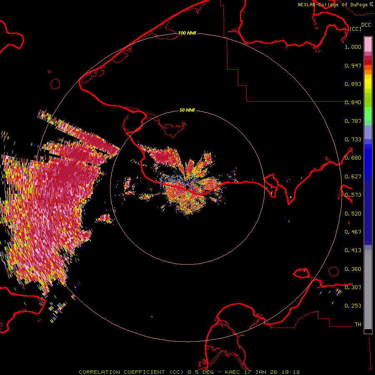Click the 0.253 scale value
The width and height of the screenshot is (375, 375).
click(x=353, y=306)
